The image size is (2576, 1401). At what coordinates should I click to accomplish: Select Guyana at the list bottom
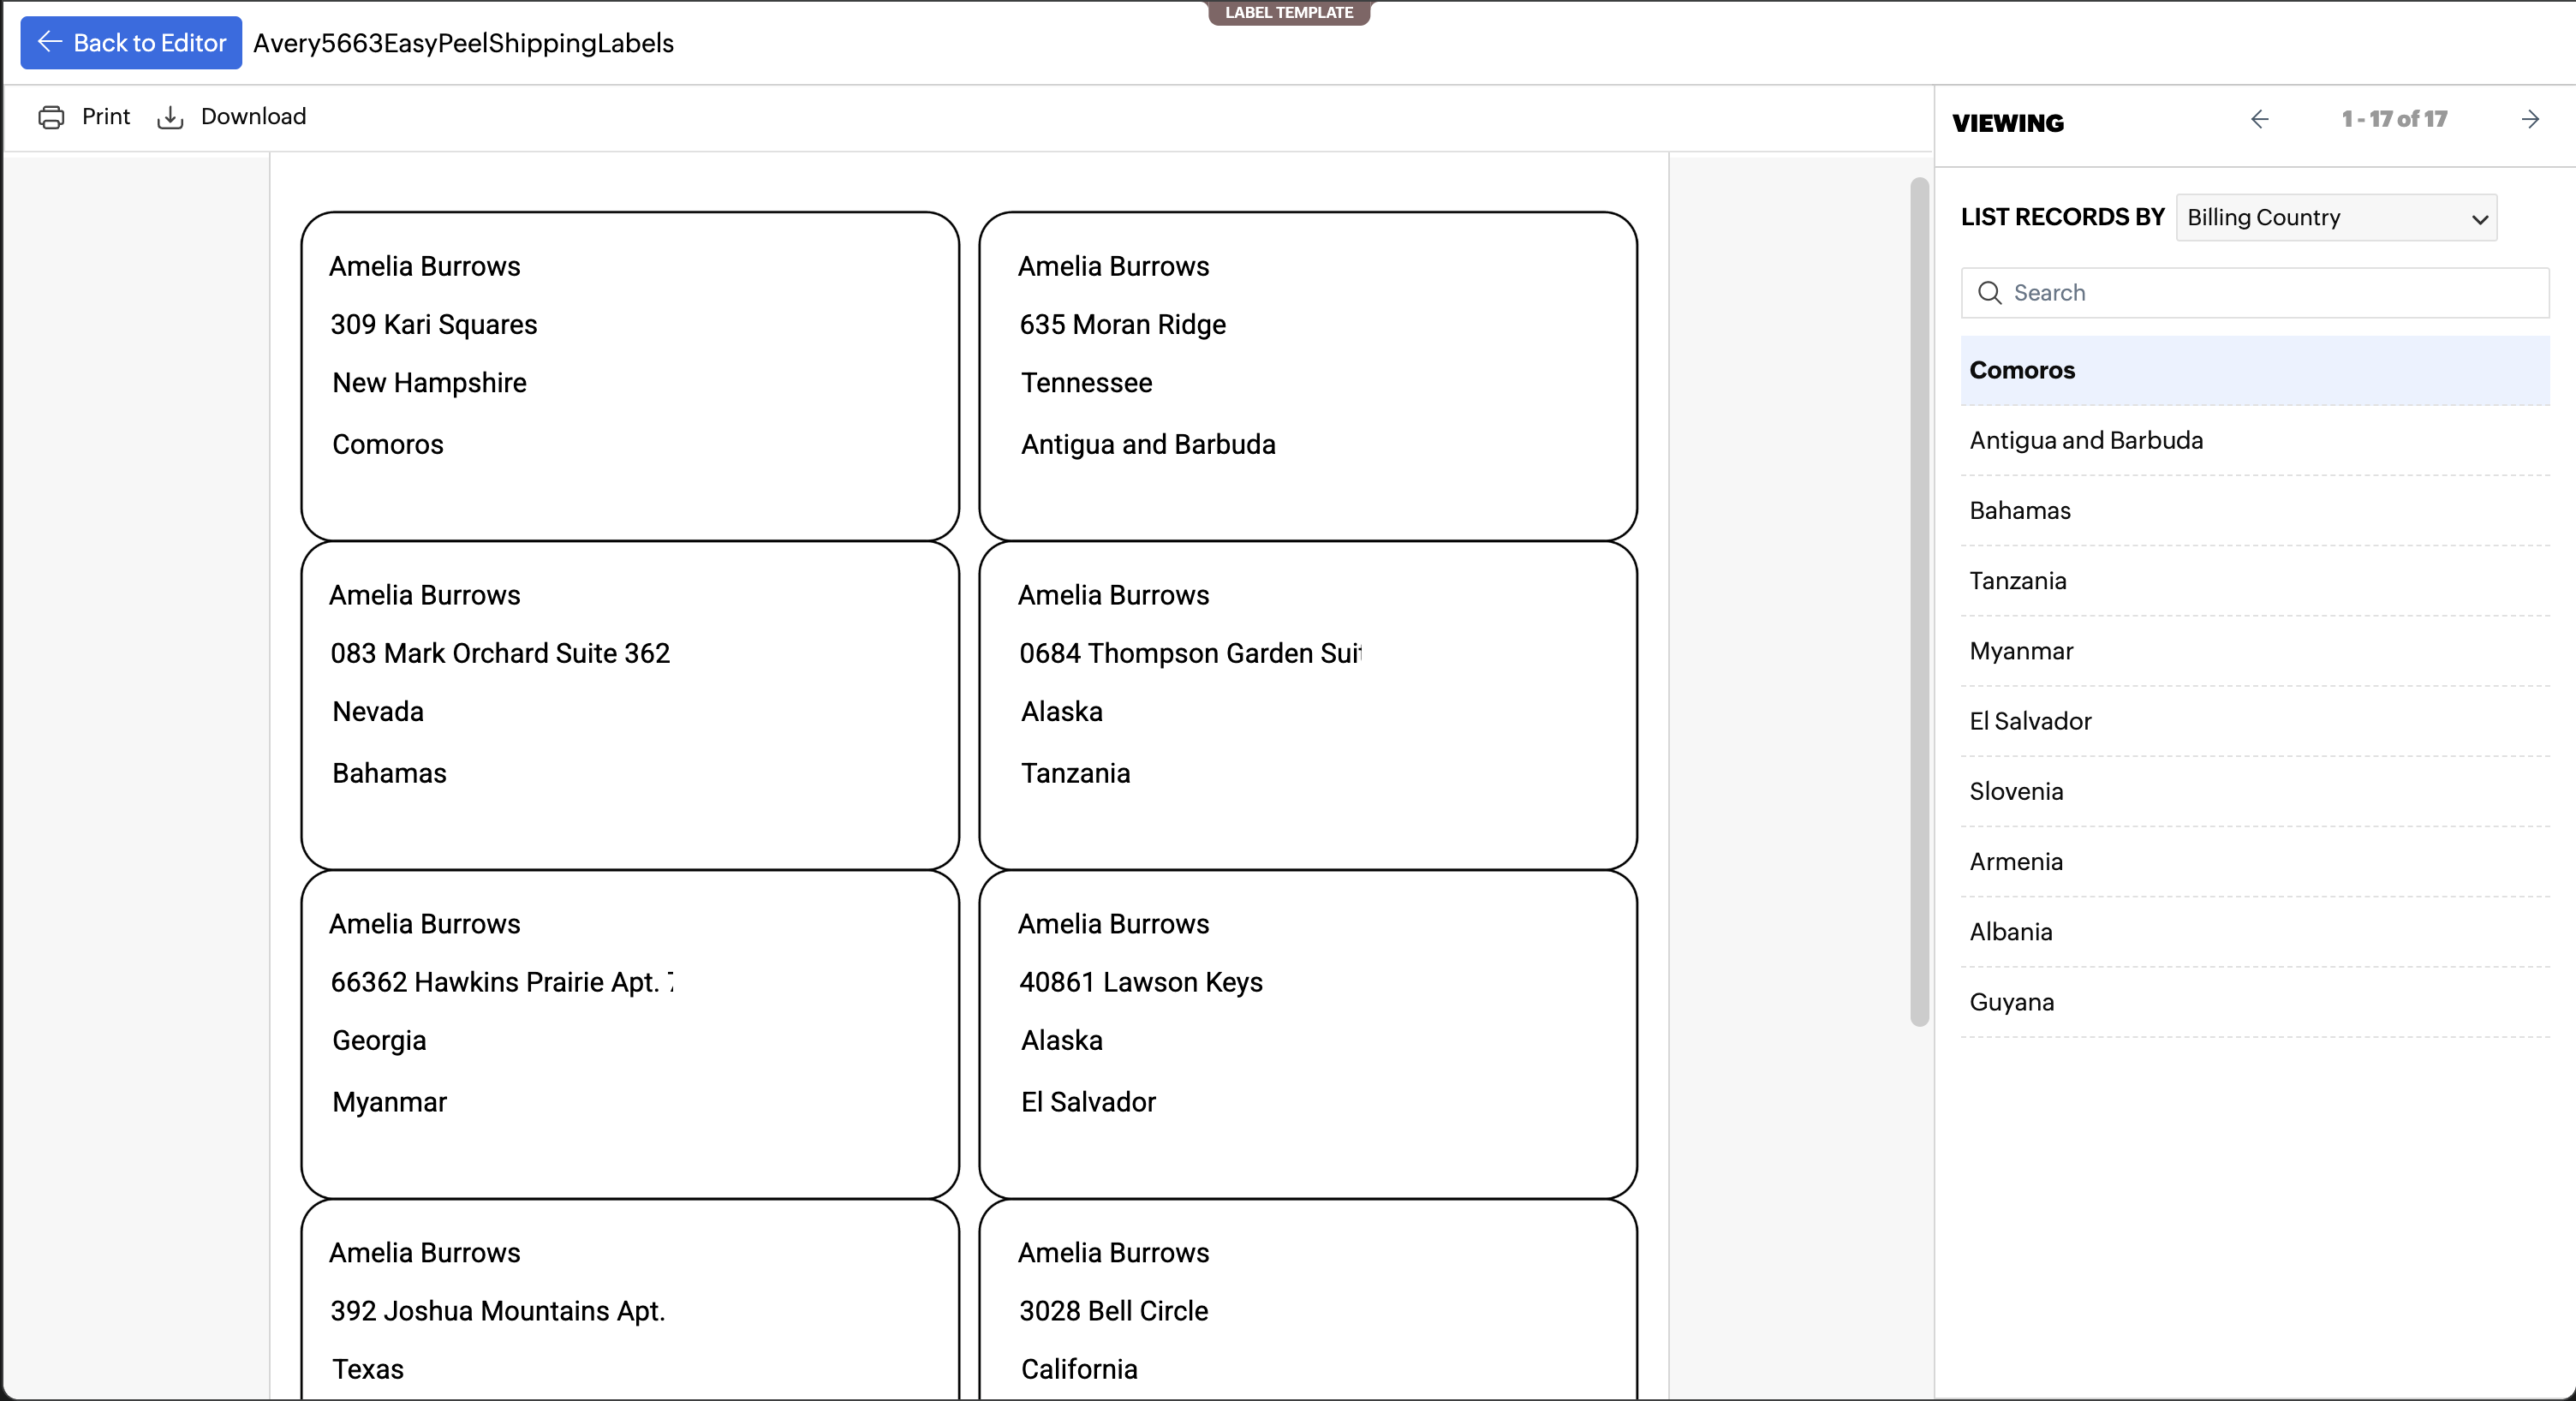click(x=2011, y=1002)
